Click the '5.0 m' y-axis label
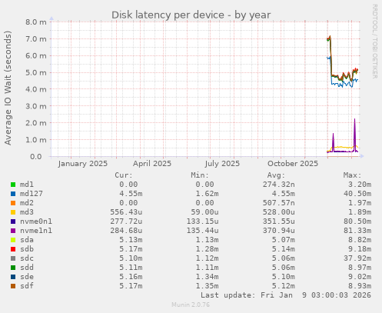The image size is (382, 313). point(36,72)
